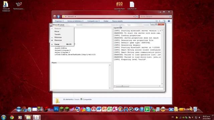Click Explorer help question mark icon
214x120 pixels.
click(x=169, y=21)
